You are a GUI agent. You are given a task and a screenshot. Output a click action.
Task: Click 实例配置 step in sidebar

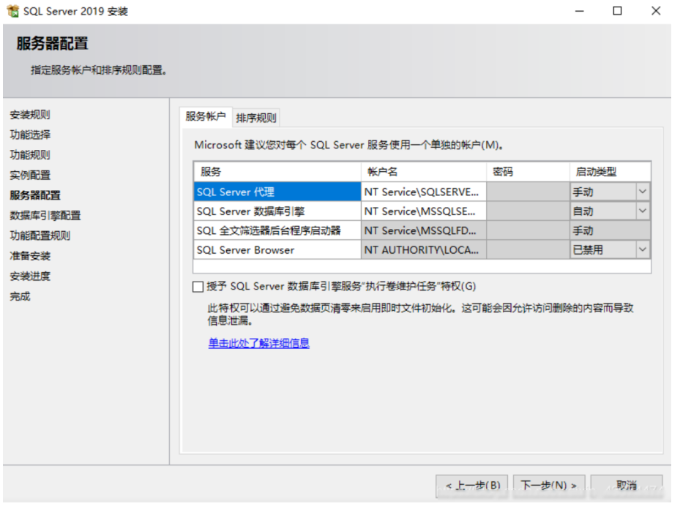30,175
